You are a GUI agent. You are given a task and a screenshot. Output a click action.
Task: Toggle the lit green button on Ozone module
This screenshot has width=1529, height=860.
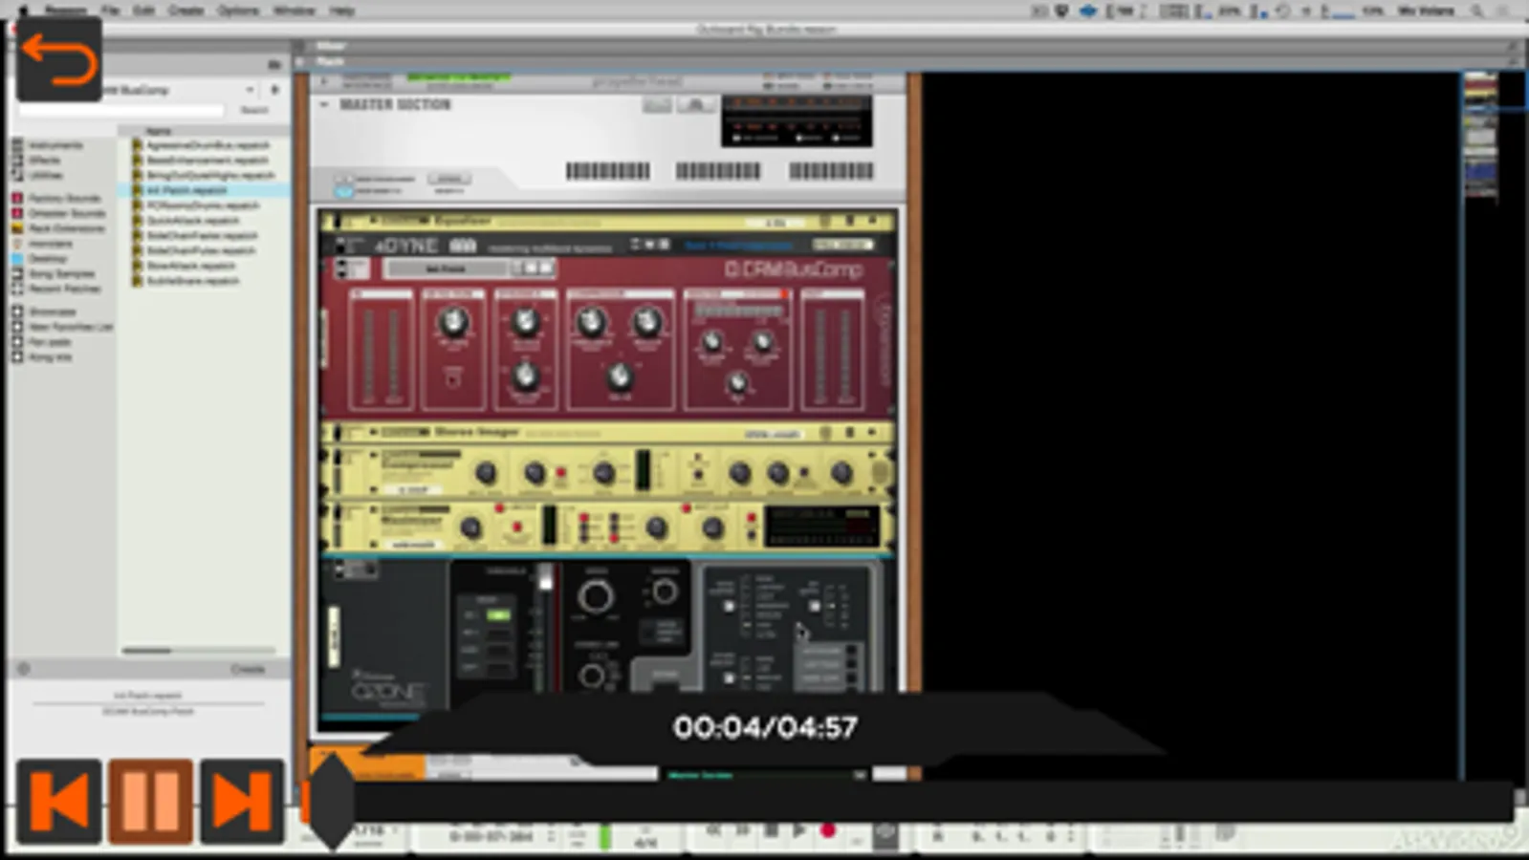(x=498, y=615)
